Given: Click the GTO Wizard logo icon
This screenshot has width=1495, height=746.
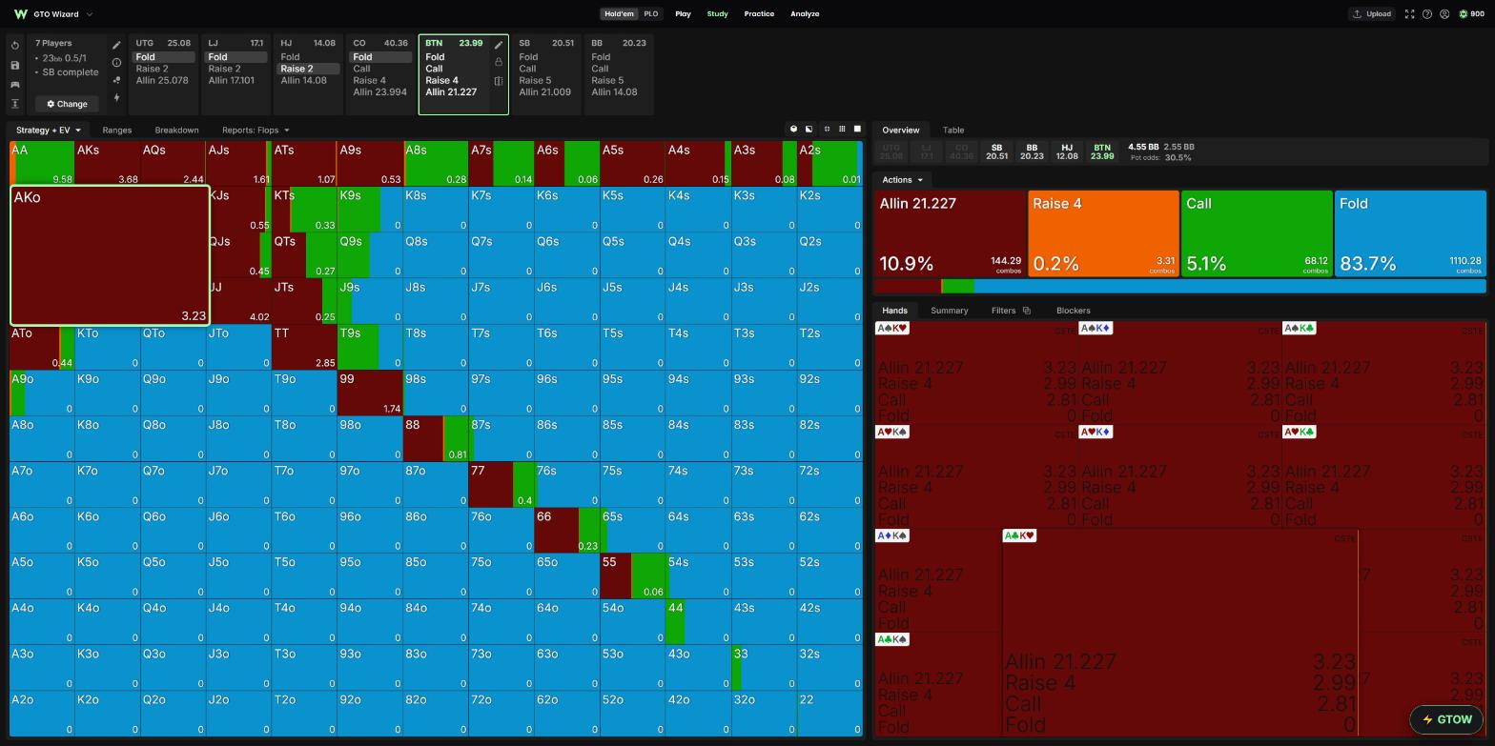Looking at the screenshot, I should (20, 14).
